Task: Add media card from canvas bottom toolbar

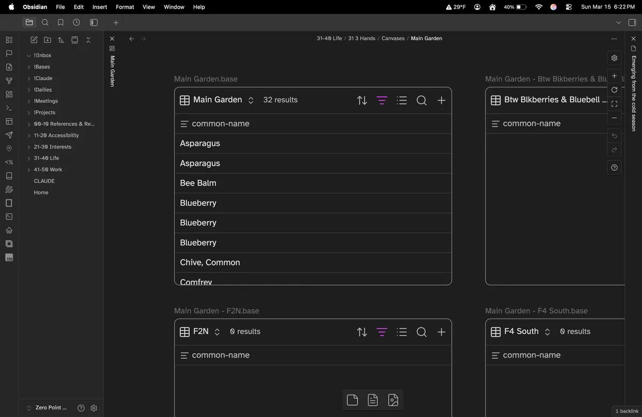Action: click(x=393, y=400)
